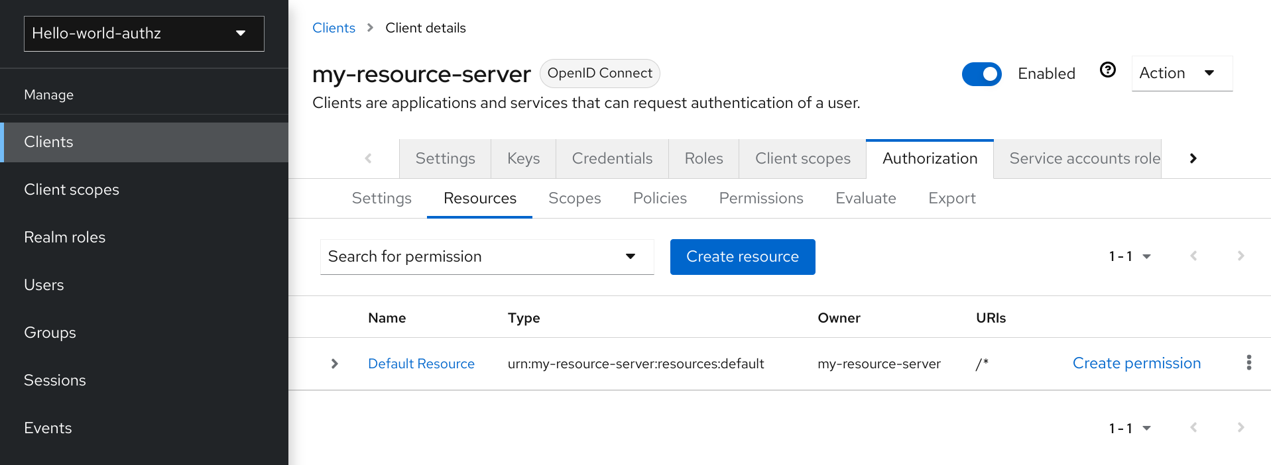Disable the client using Enabled switch
The width and height of the screenshot is (1271, 465).
(981, 74)
